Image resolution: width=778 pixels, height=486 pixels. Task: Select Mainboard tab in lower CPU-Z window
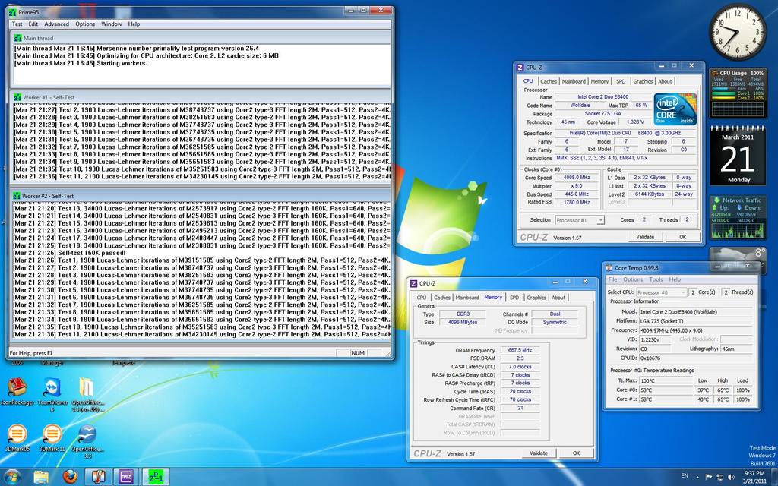467,298
